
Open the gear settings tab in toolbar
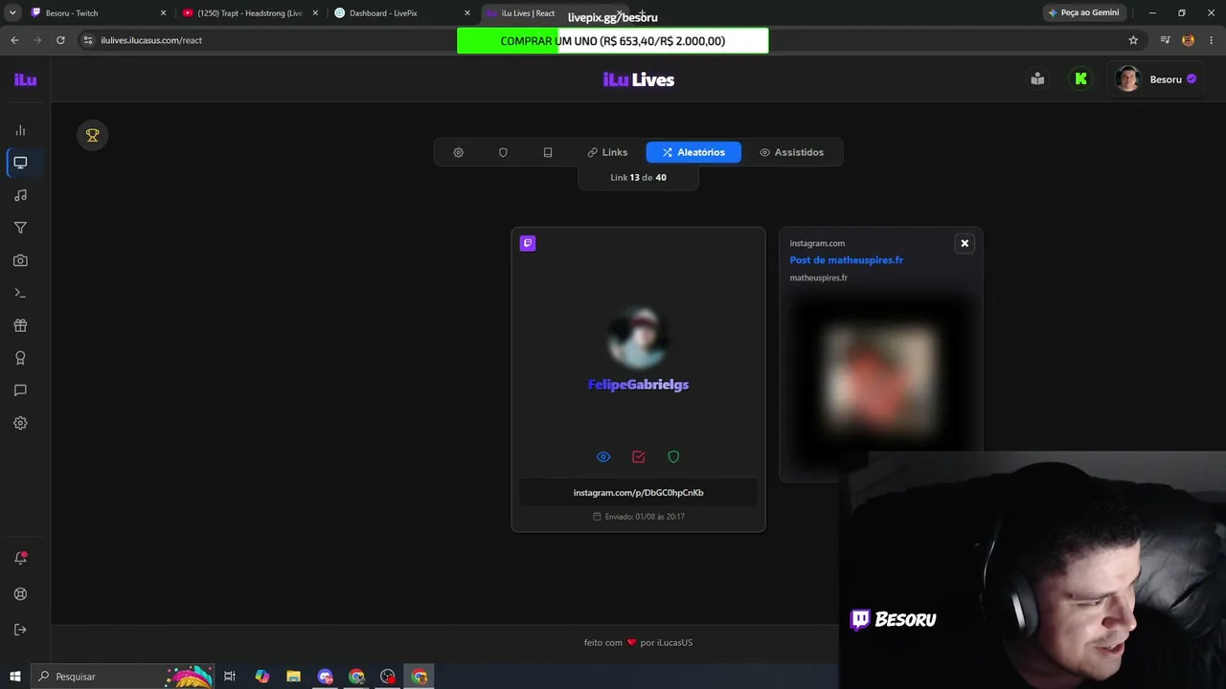click(x=458, y=152)
